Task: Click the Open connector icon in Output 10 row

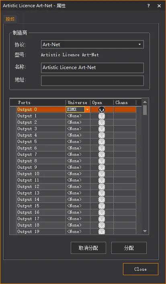Action: click(x=102, y=174)
